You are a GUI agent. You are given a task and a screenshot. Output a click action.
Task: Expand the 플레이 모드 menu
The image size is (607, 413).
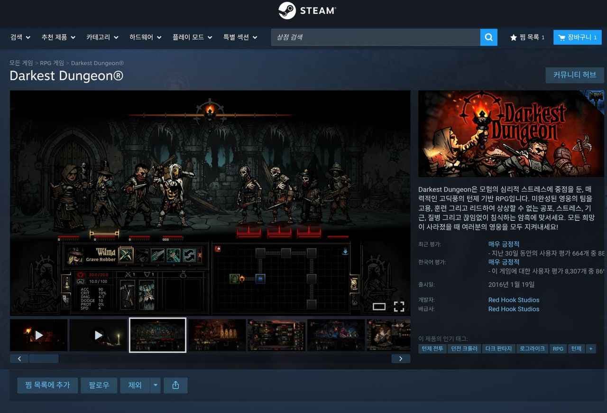193,38
